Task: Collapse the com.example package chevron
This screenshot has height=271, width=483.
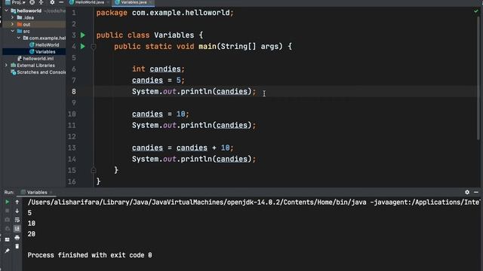Action: [19, 38]
